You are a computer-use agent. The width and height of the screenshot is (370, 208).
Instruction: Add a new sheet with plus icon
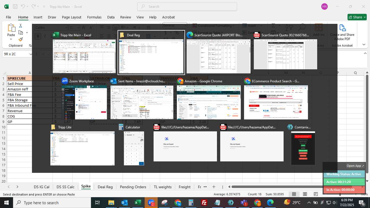tap(214, 187)
